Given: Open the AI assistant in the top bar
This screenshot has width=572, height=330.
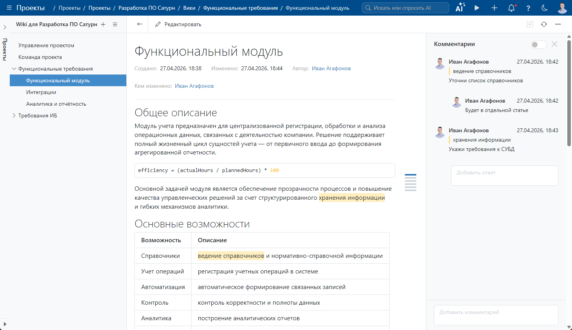Looking at the screenshot, I should pos(460,7).
